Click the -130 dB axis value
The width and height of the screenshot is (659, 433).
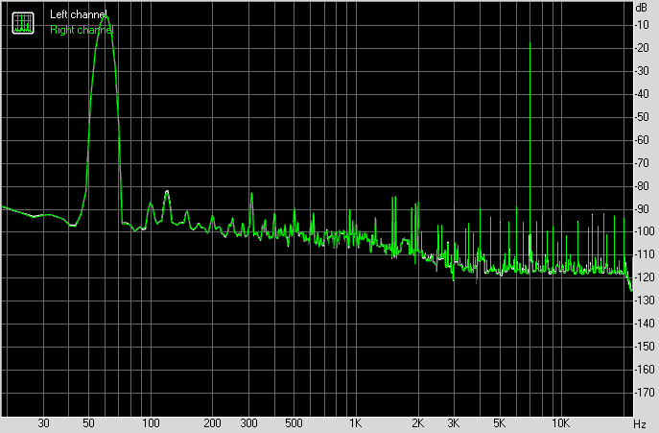tap(645, 301)
